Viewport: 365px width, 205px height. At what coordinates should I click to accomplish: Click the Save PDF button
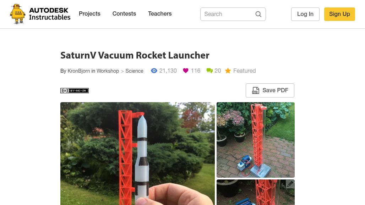pyautogui.click(x=270, y=90)
